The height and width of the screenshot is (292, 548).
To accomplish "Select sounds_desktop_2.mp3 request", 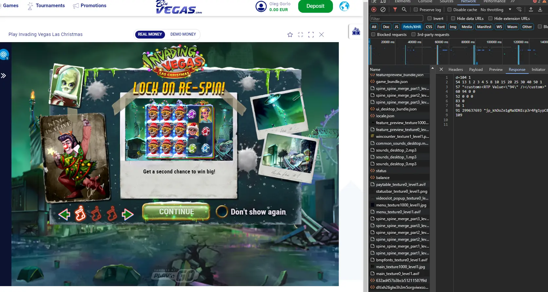I will pos(399,150).
